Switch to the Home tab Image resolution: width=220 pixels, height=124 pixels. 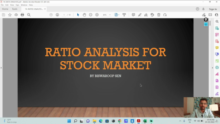point(5,9)
